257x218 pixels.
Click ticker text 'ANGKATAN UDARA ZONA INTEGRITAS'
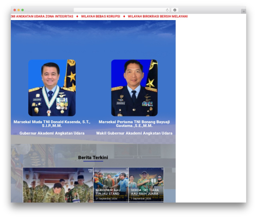tap(45, 16)
